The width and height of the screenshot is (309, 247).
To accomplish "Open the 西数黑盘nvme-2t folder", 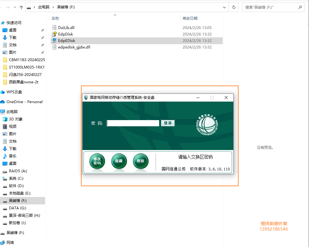I will tap(24, 82).
